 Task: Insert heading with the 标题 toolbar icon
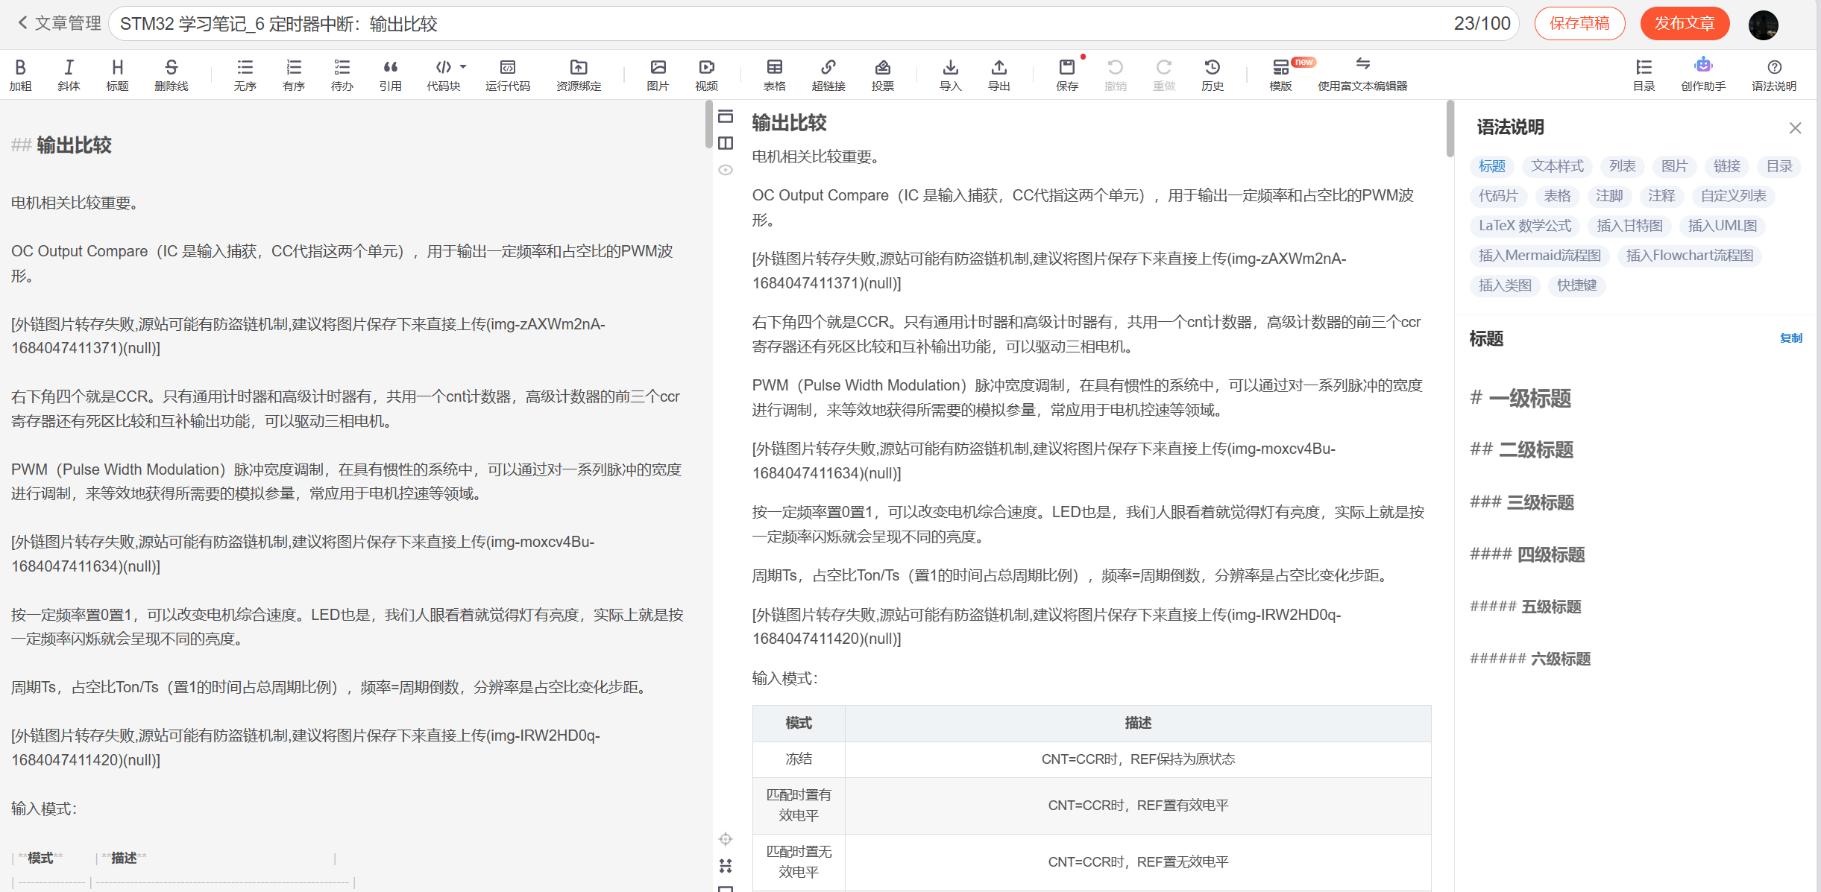pos(117,75)
